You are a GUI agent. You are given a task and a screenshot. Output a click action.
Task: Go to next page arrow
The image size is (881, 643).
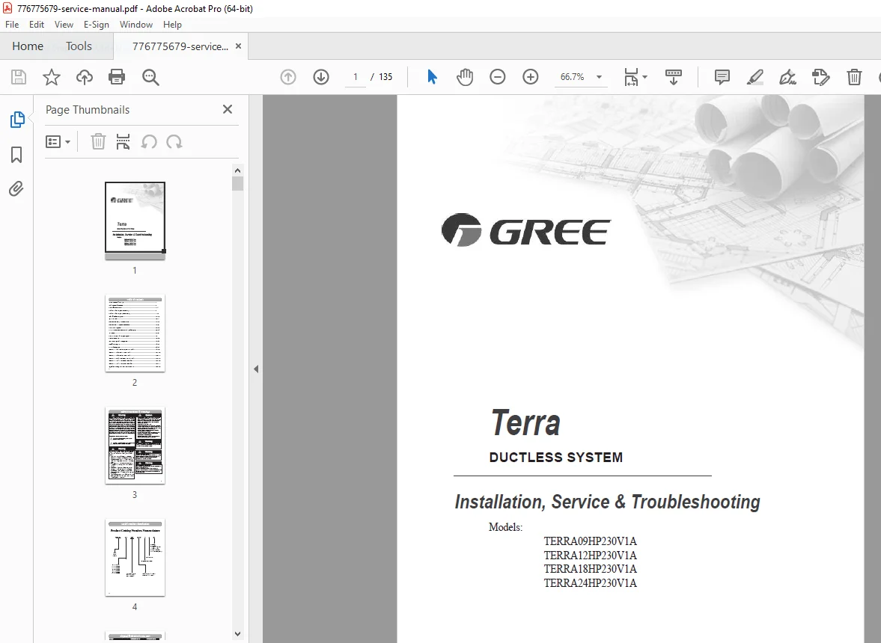[321, 77]
